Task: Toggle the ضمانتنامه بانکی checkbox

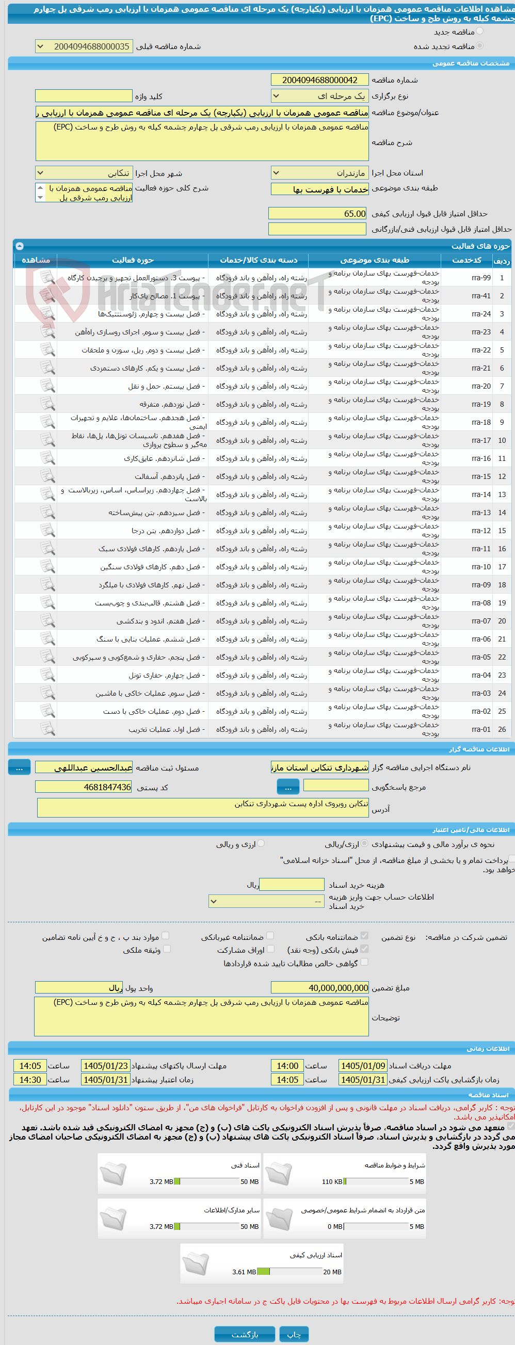Action: point(364,936)
